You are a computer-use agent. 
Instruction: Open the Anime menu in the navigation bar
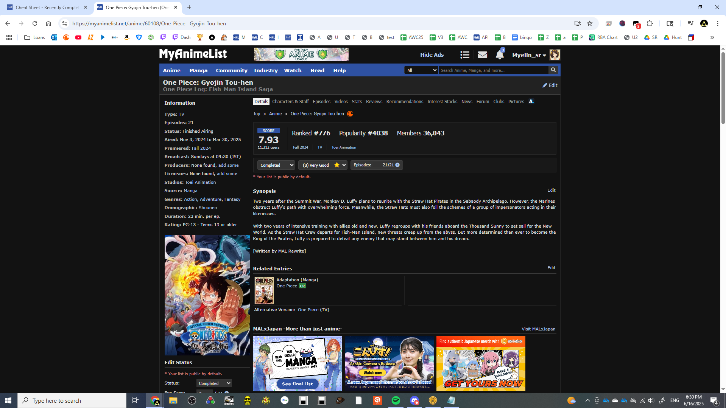click(172, 70)
